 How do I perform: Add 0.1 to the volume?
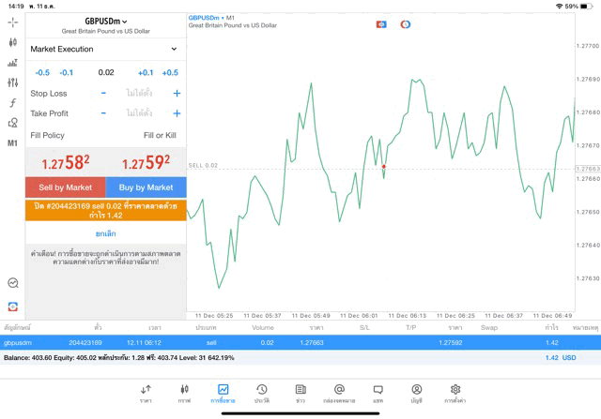click(x=146, y=72)
